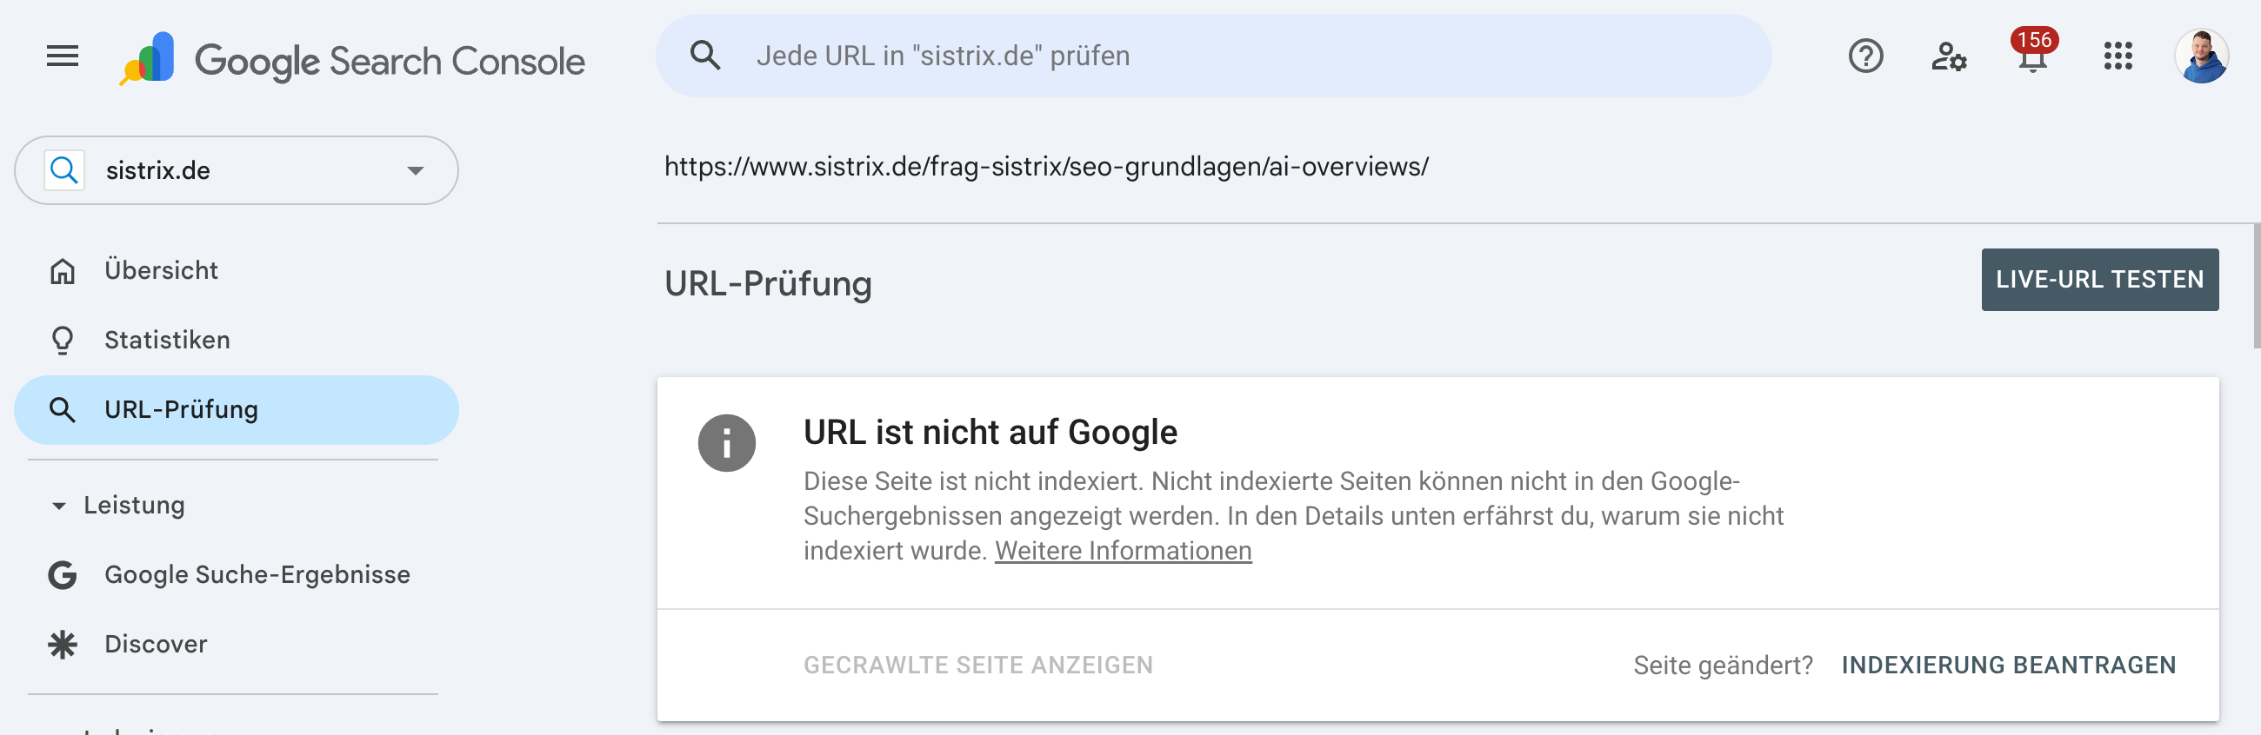The height and width of the screenshot is (735, 2261).
Task: Click the magnifier icon beside URL-Prüfung
Action: click(63, 409)
